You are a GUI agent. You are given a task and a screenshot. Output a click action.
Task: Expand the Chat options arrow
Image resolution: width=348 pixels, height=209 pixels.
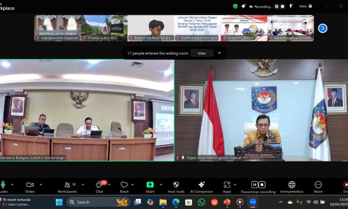[110, 185]
